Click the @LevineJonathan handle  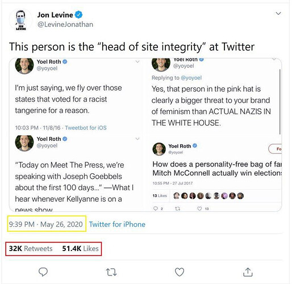[x=65, y=24]
